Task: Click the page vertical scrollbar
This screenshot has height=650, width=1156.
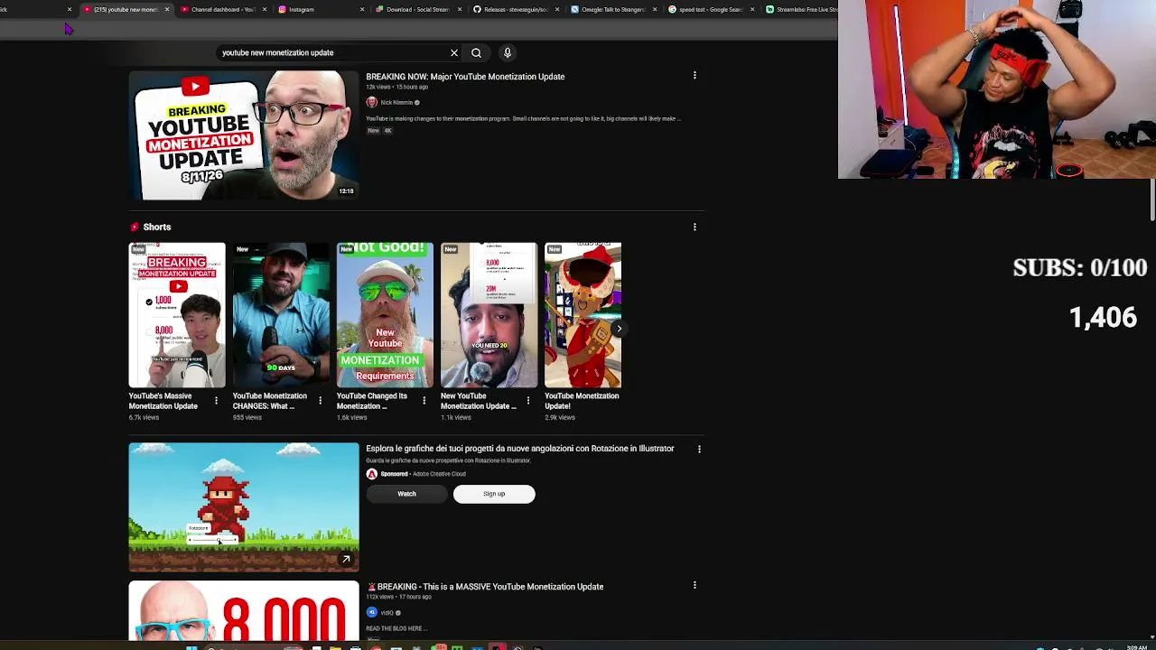Action: 1152,199
